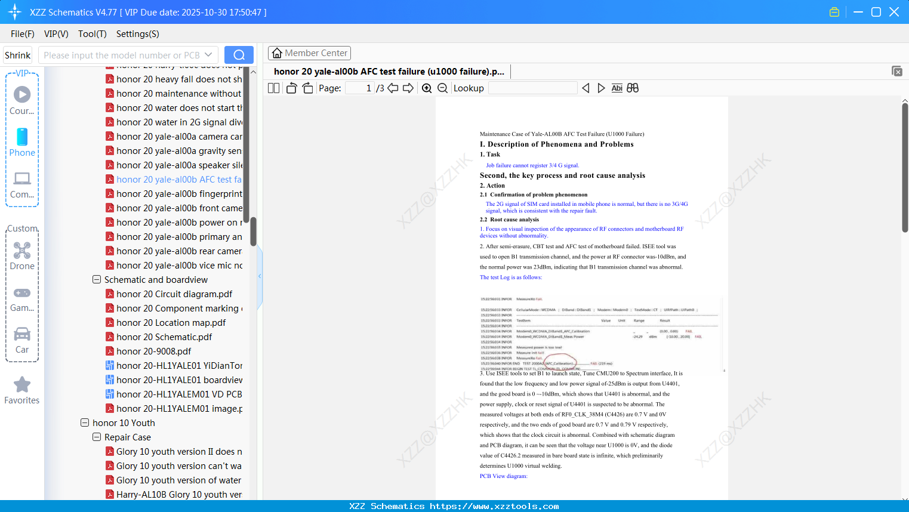Open honor 20 yale-al00a speaker case
This screenshot has width=909, height=512.
point(174,165)
